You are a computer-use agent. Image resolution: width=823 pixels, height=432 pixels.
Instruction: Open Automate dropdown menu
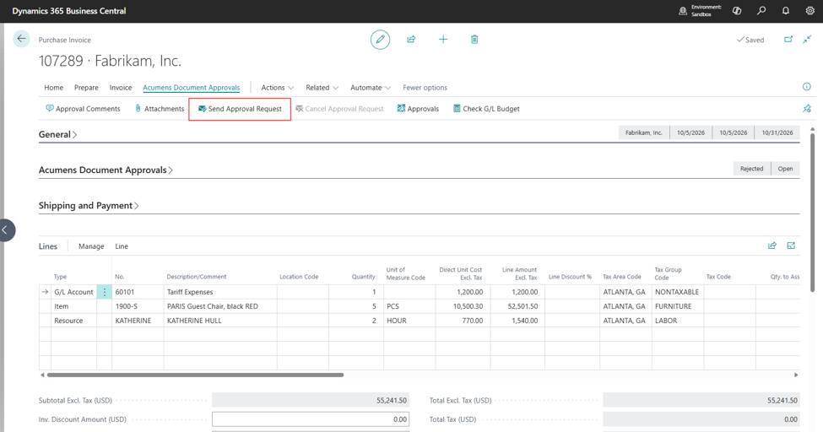(371, 88)
